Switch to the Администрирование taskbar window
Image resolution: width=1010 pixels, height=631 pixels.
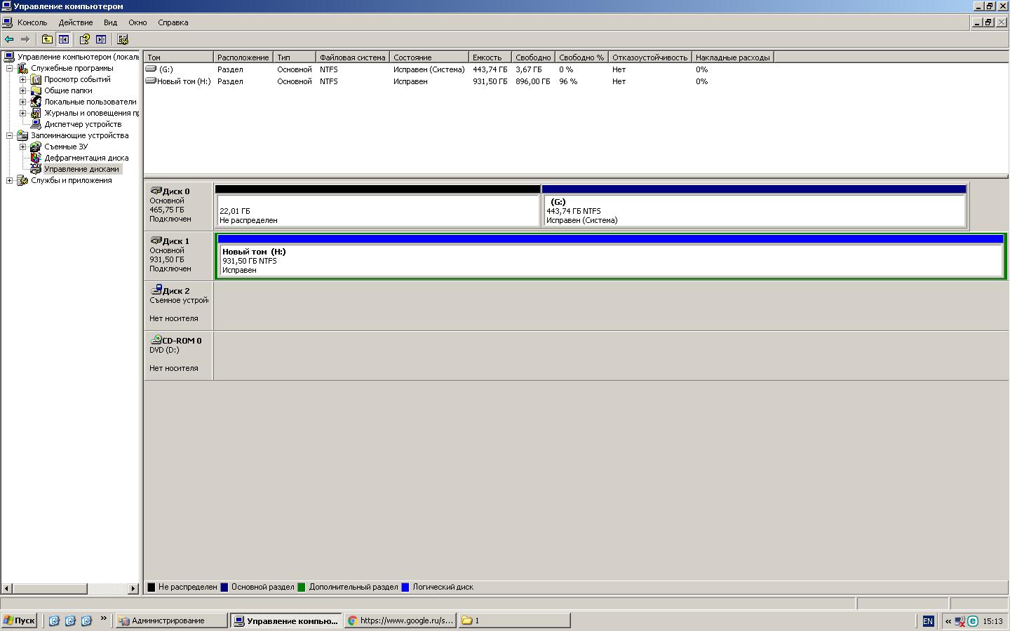click(172, 620)
